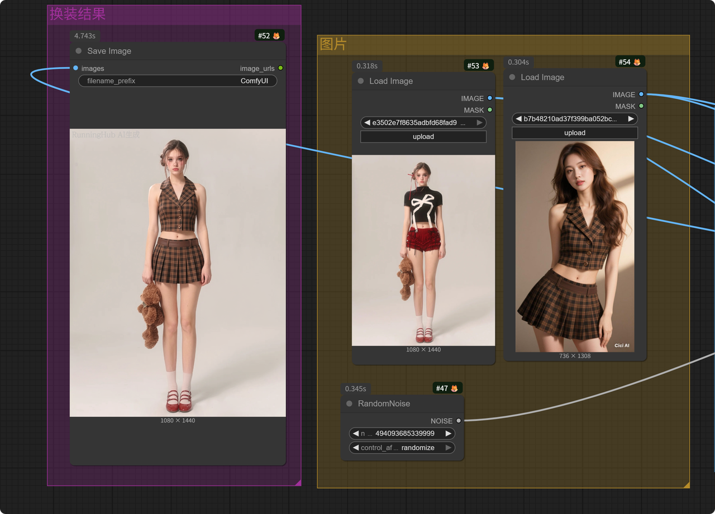The image size is (715, 514).
Task: Click upload button under e3502e7f file
Action: (x=423, y=136)
